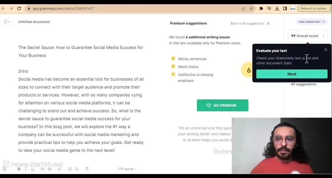Apply Heading 1 style
This screenshot has height=178, width=332.
click(43, 169)
